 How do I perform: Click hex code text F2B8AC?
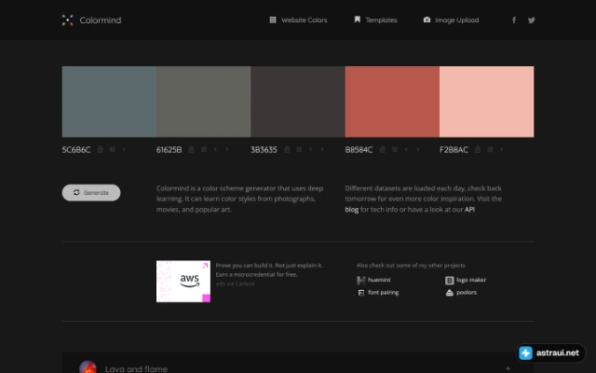tap(454, 149)
